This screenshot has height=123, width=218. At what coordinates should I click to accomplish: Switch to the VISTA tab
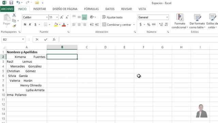[142, 9]
